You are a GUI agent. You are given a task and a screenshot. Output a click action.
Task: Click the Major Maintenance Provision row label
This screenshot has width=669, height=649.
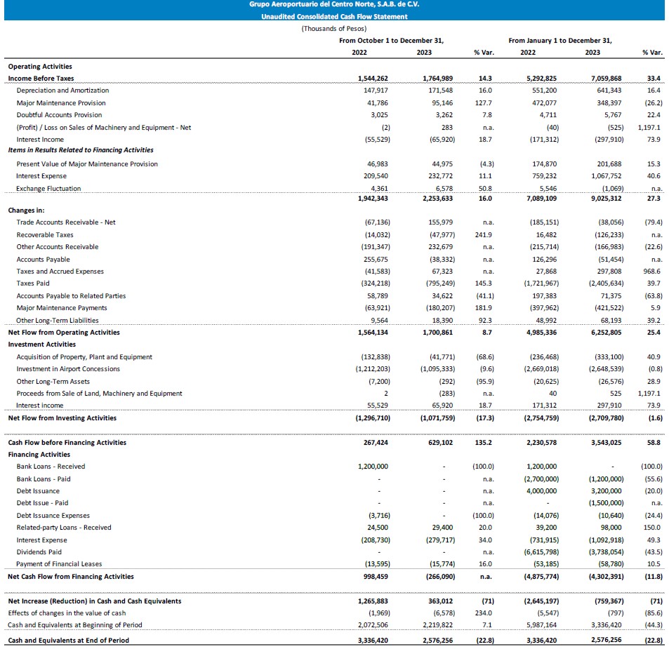pos(61,103)
